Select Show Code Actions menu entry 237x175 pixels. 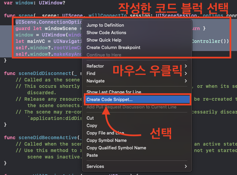click(137, 33)
